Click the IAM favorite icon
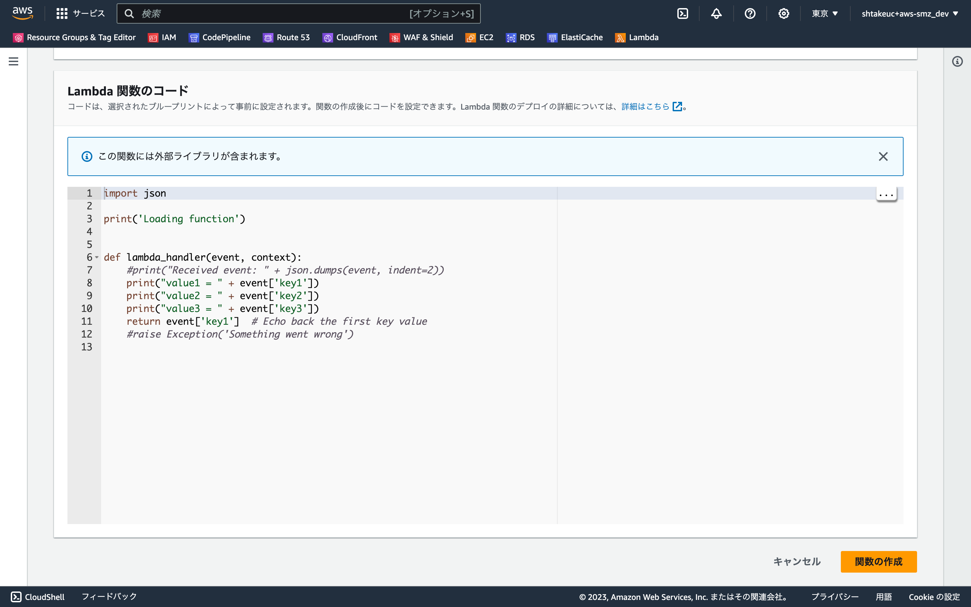971x607 pixels. 153,38
